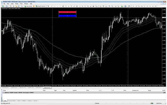Click the New Order button
167x105 pixels.
pos(28,6)
